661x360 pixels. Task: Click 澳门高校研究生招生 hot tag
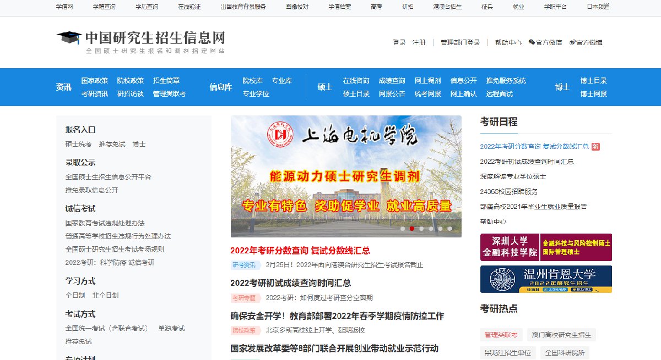(x=561, y=335)
